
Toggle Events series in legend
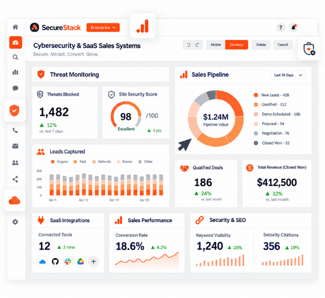(124, 162)
